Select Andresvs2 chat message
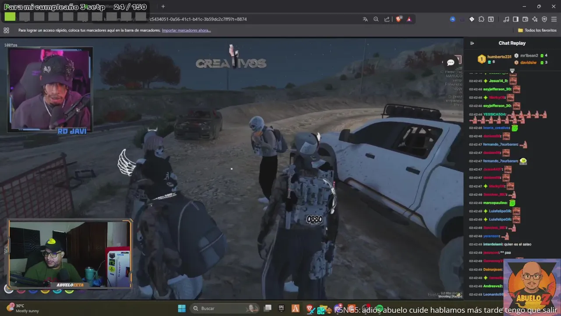The width and height of the screenshot is (561, 316). tap(486, 286)
